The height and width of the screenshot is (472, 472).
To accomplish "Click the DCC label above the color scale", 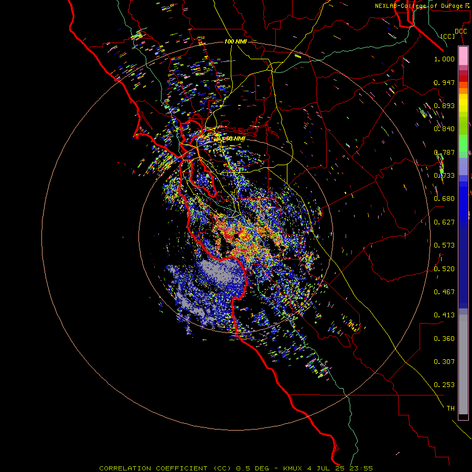I will tap(460, 31).
